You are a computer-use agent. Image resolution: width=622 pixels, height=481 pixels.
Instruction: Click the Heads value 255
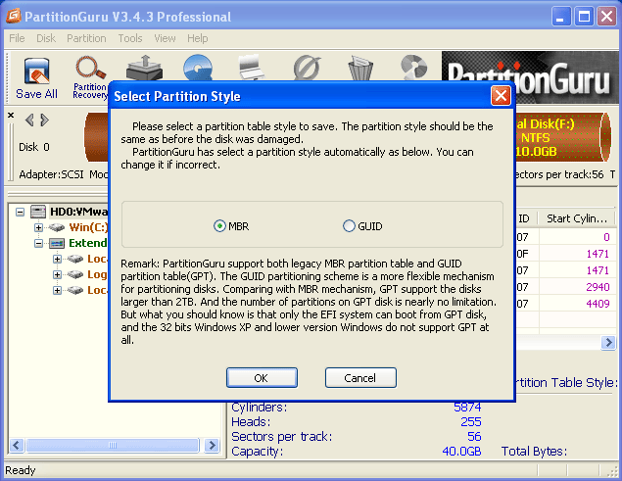click(471, 422)
